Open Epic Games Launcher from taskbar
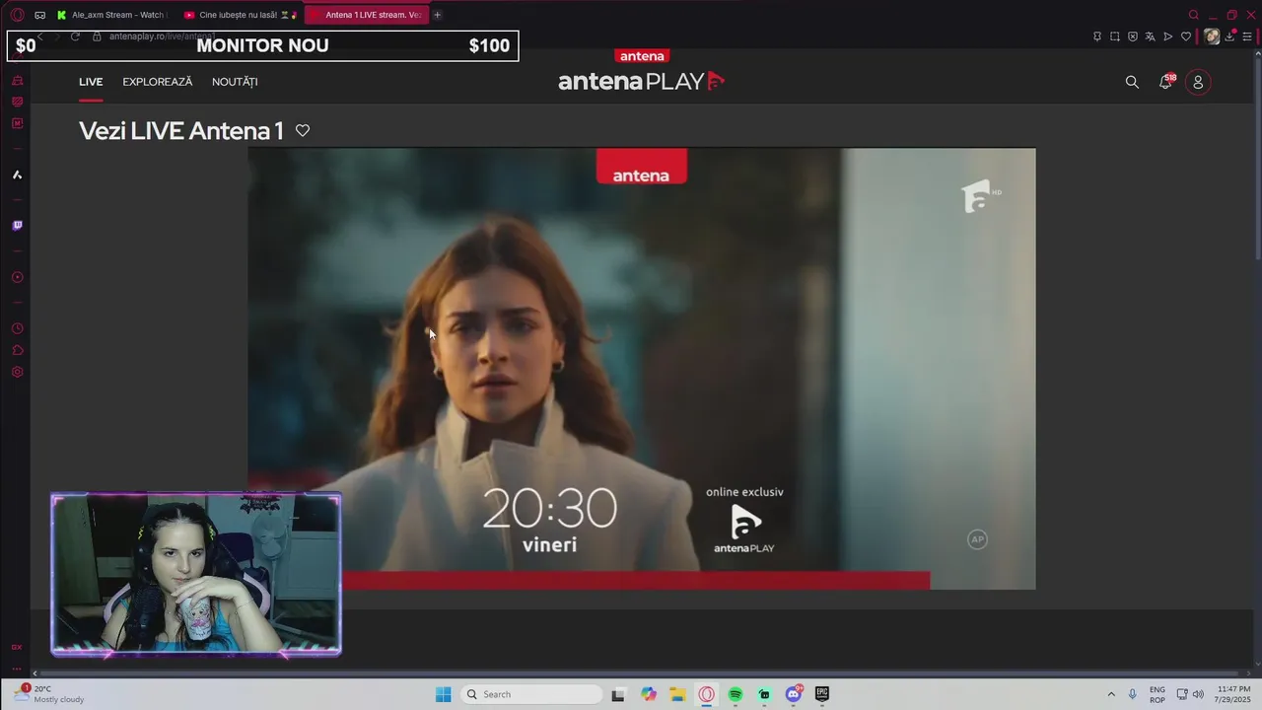 (822, 694)
